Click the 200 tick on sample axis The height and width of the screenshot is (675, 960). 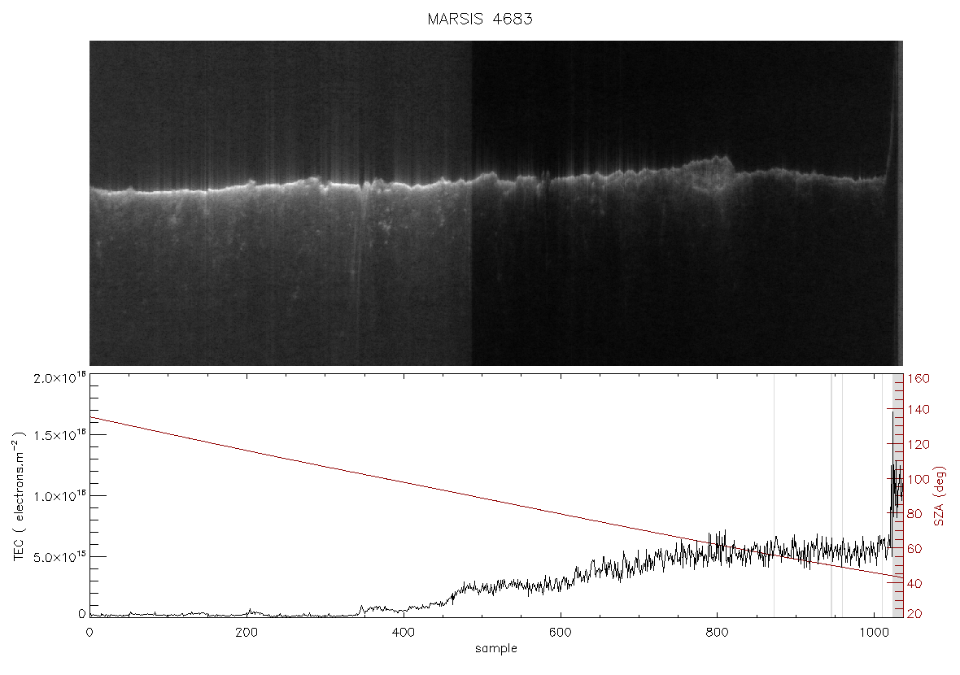click(x=247, y=632)
